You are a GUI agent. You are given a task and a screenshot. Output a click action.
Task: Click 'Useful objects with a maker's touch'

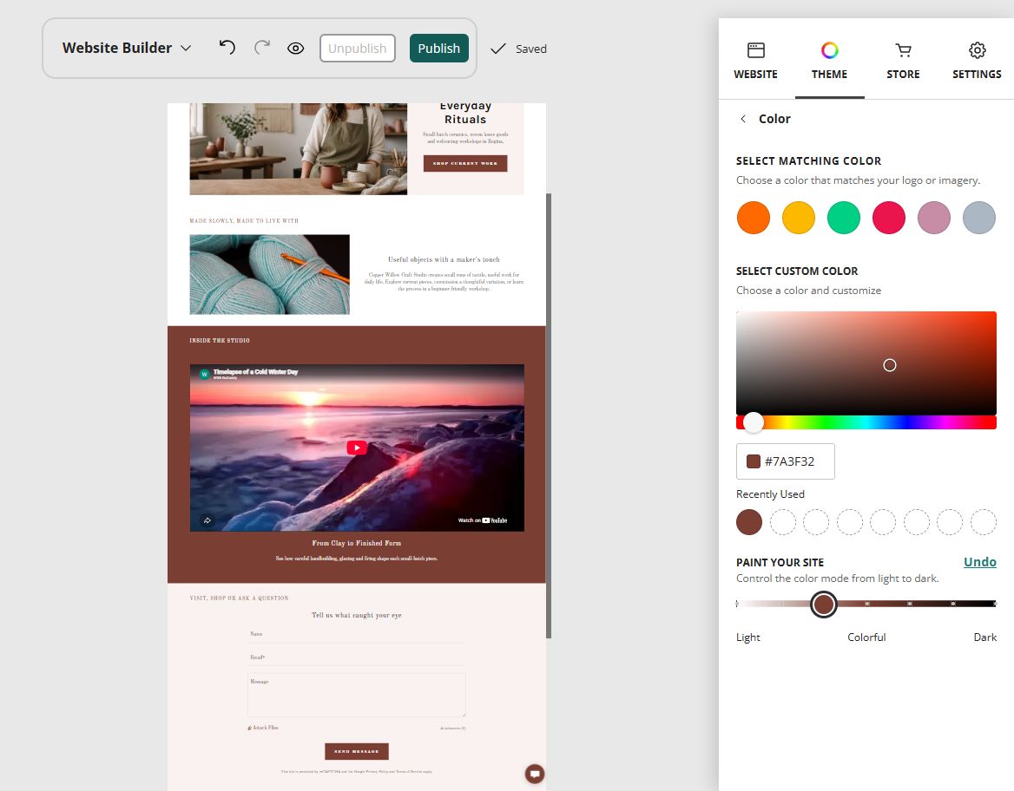point(444,259)
